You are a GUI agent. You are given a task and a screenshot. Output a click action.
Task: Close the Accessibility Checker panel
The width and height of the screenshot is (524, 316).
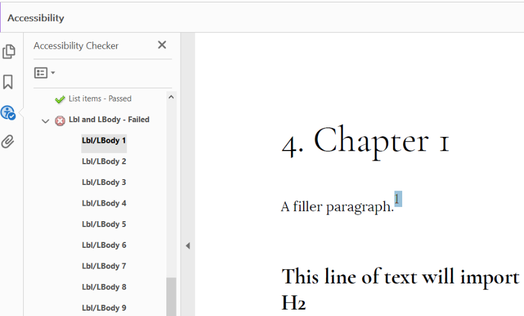coord(162,45)
